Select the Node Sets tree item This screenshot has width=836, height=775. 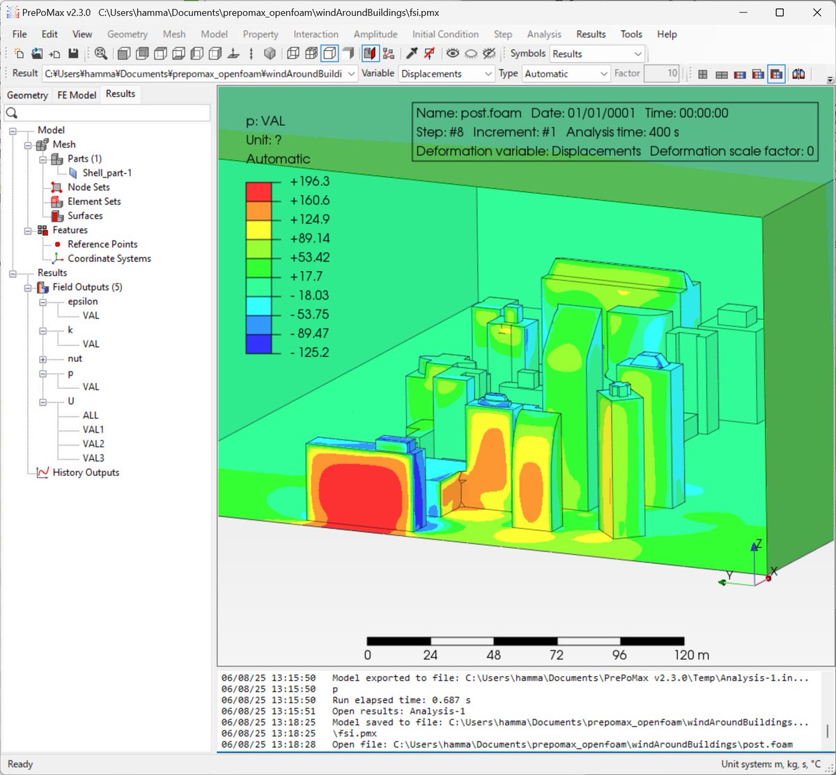coord(88,187)
